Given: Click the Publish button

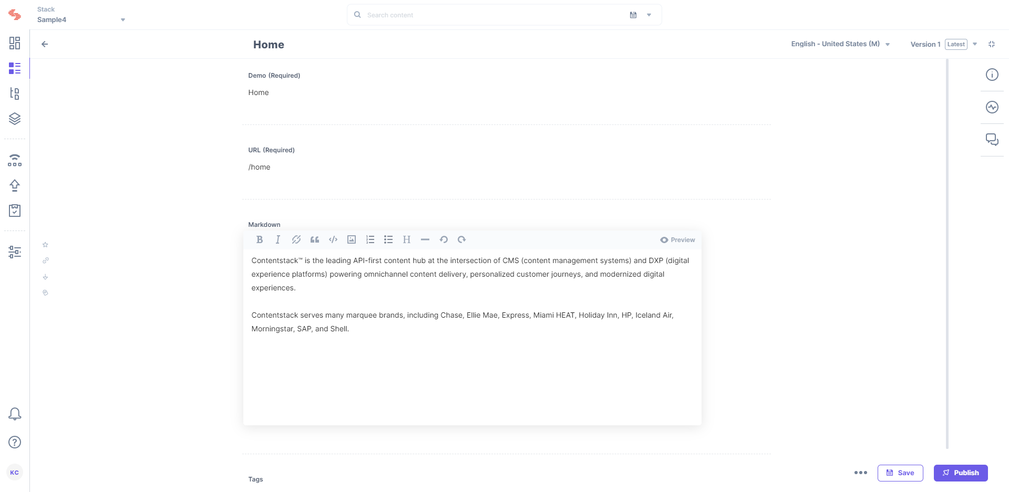Looking at the screenshot, I should [961, 473].
